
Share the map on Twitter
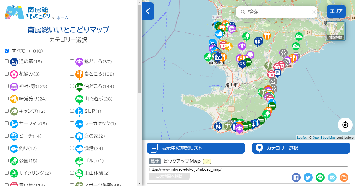tap(308, 177)
